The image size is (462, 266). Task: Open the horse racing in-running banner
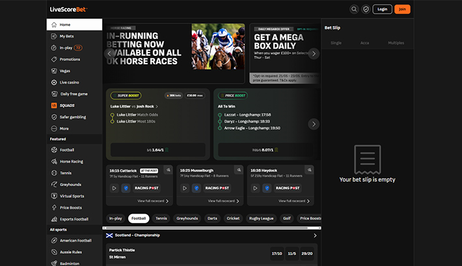click(175, 53)
